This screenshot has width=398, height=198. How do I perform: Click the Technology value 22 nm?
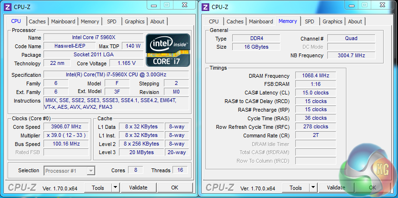(x=57, y=63)
